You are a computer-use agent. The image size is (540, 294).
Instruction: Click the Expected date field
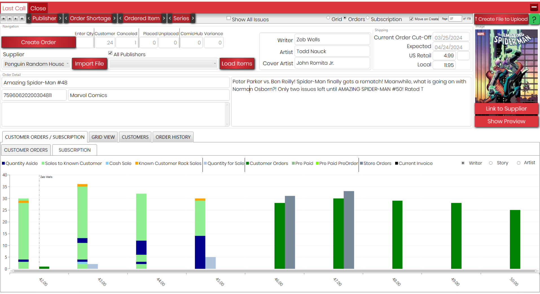[451, 47]
